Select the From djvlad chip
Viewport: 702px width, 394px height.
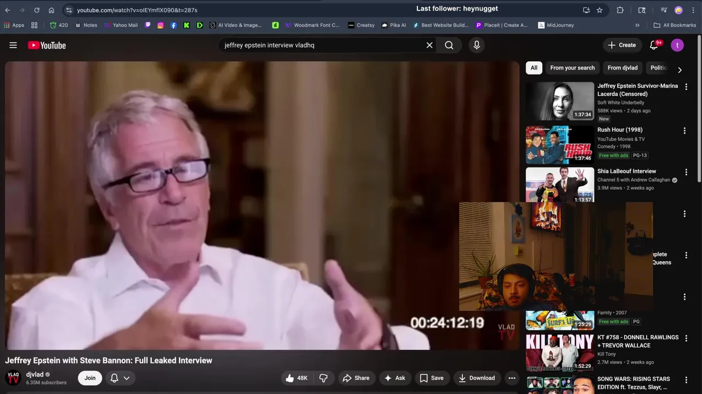(622, 68)
